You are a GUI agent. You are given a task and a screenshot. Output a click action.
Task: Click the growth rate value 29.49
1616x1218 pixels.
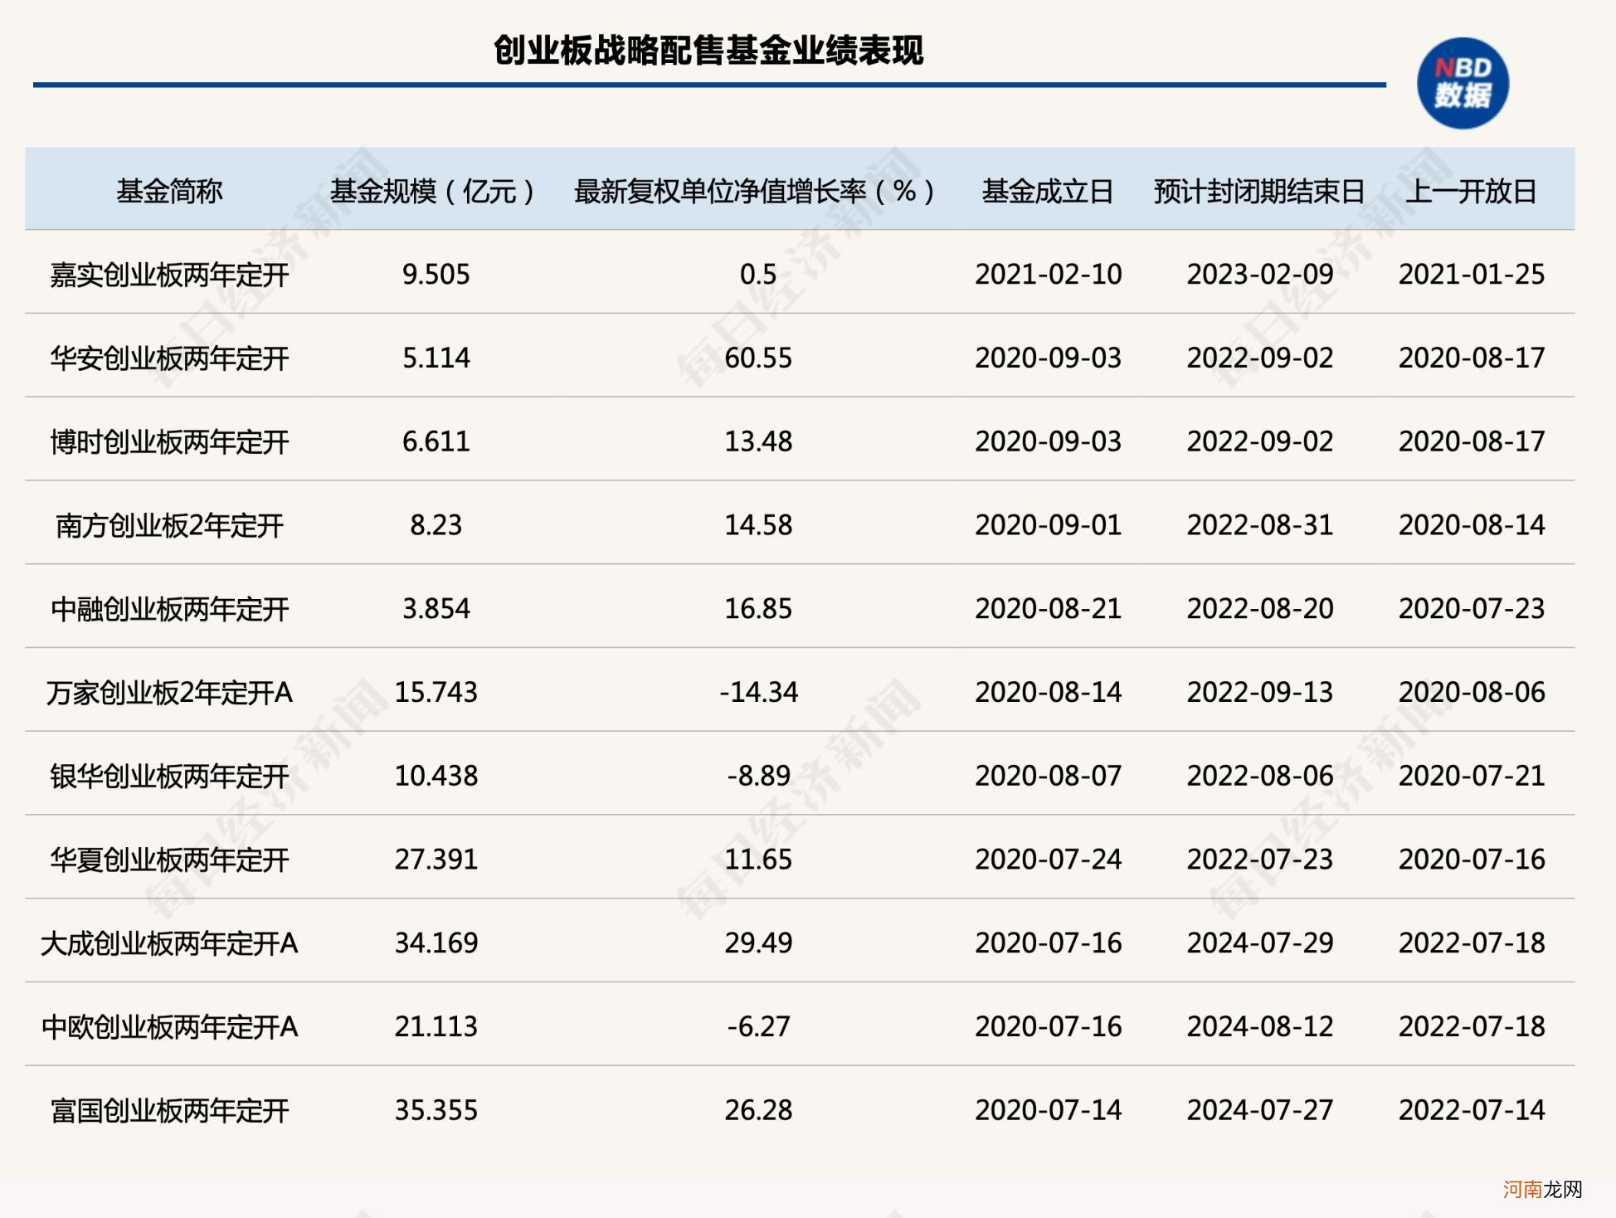pyautogui.click(x=758, y=943)
